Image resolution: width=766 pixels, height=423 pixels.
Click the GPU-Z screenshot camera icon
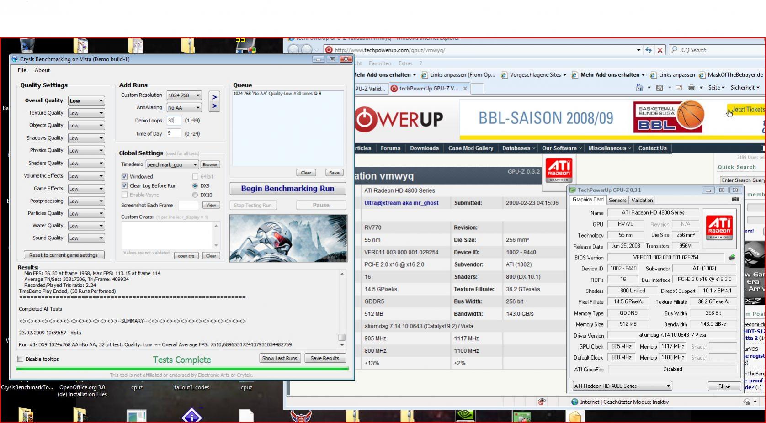point(735,199)
